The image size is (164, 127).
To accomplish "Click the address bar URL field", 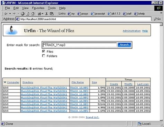I will pyautogui.click(x=83, y=19).
